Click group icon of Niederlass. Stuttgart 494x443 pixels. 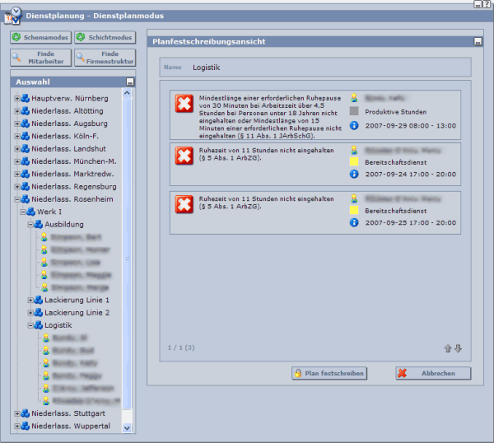pos(26,413)
